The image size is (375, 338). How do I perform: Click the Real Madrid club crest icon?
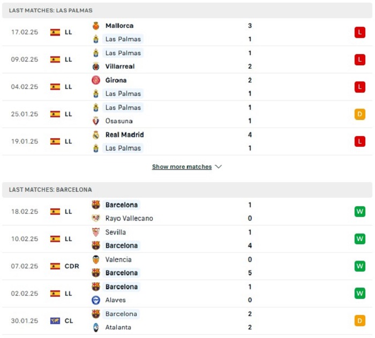click(x=96, y=134)
